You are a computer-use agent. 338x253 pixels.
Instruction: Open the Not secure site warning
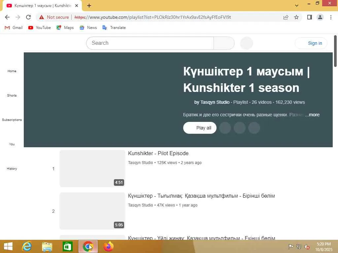(x=54, y=17)
